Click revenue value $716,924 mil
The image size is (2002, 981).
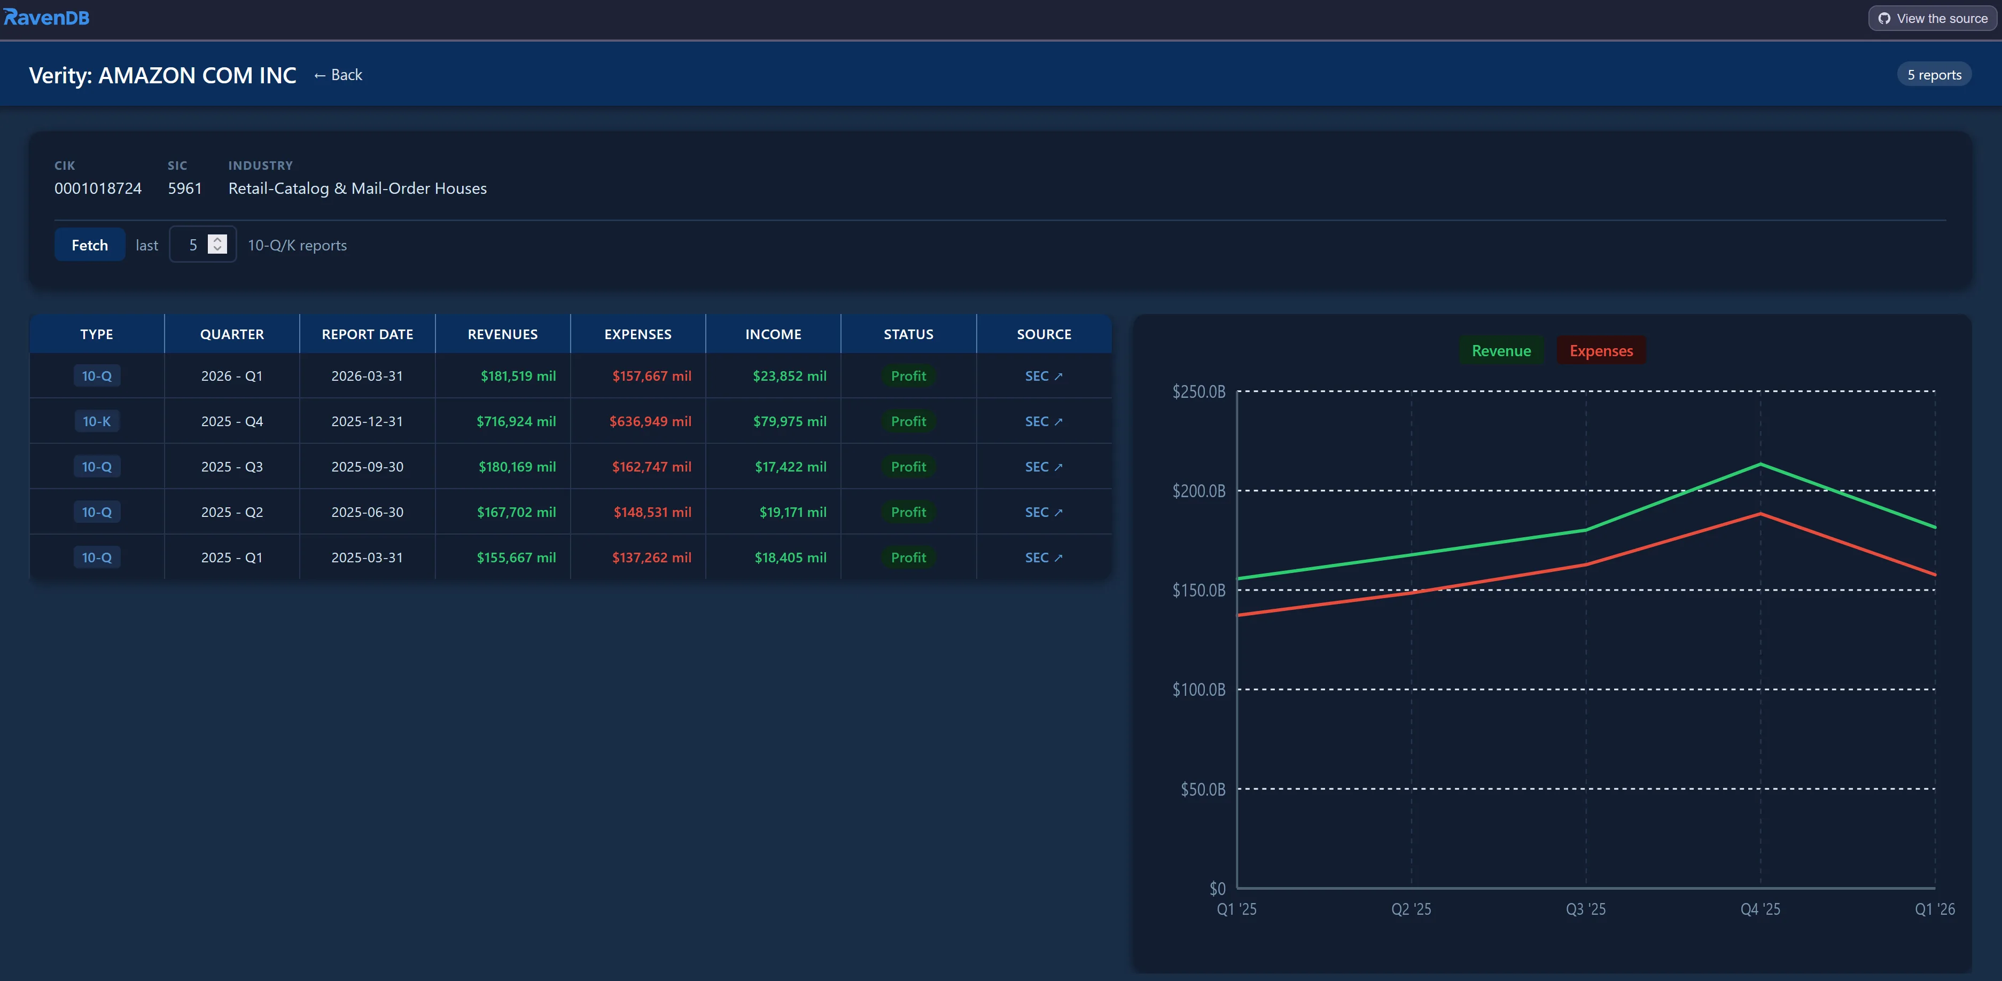(516, 421)
